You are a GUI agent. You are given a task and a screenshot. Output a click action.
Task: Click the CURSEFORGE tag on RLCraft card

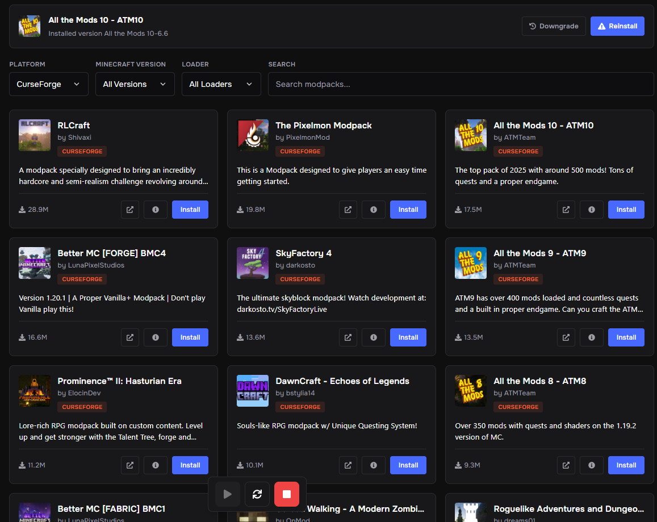coord(82,151)
